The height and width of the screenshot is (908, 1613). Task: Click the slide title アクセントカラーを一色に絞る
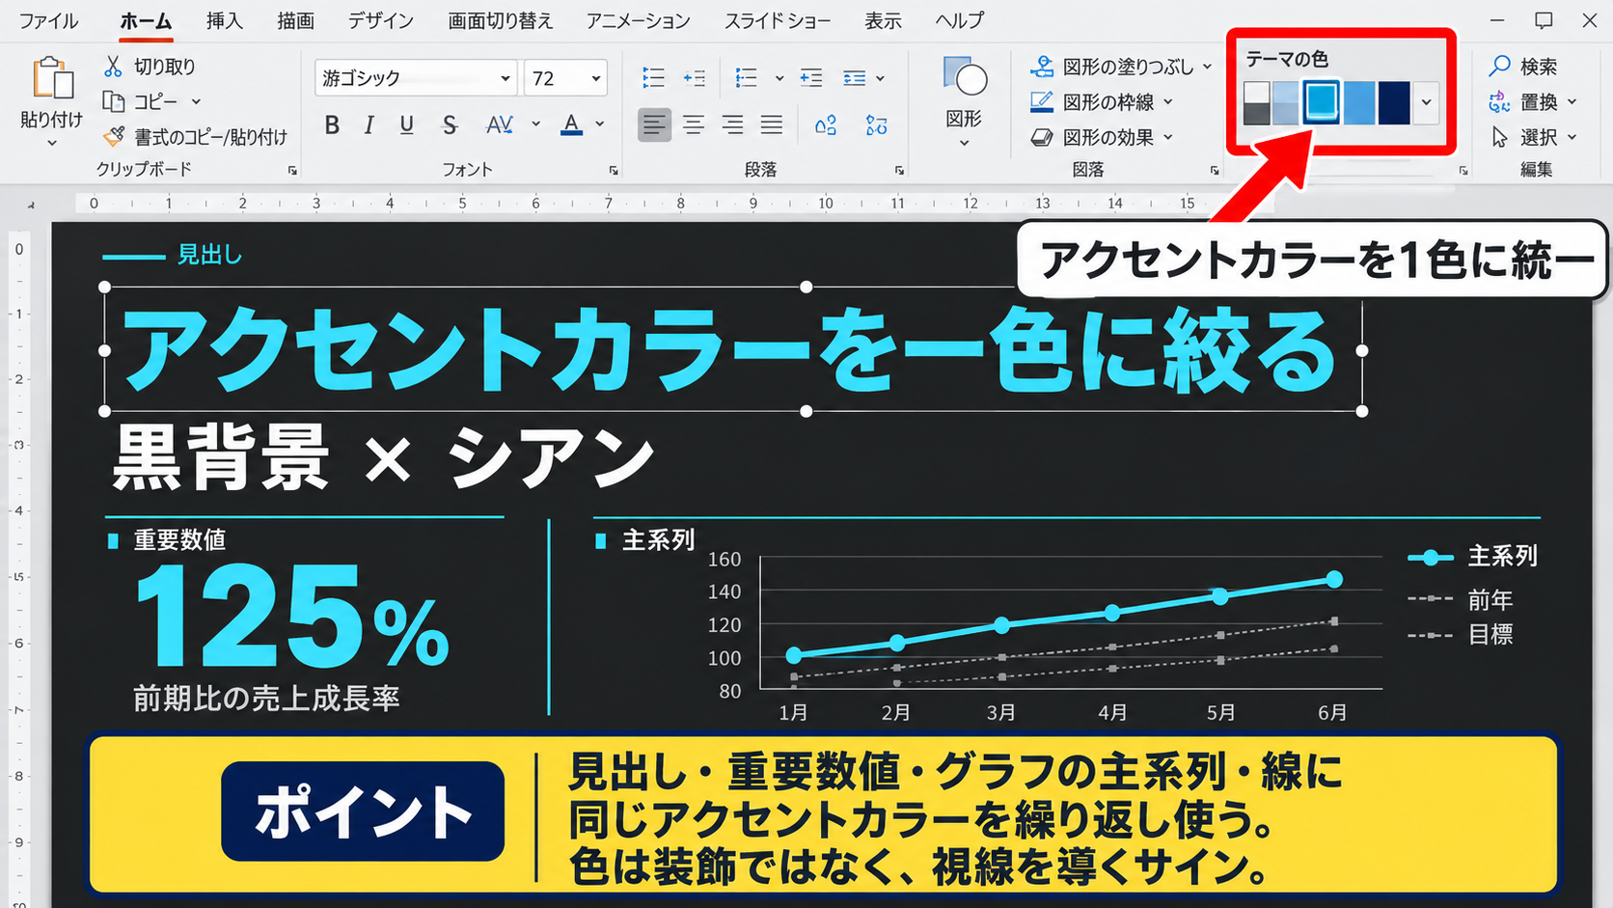pyautogui.click(x=729, y=351)
